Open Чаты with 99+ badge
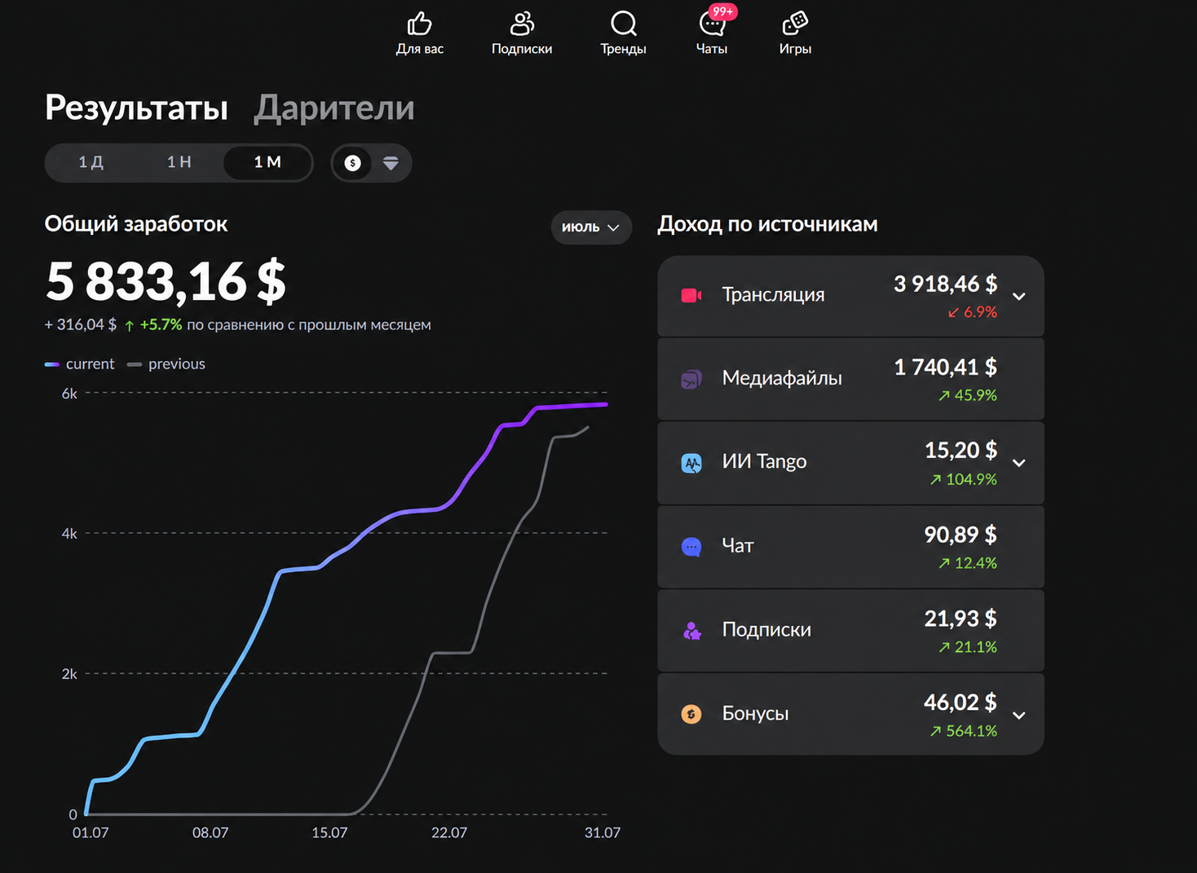The width and height of the screenshot is (1197, 873). pos(713,33)
